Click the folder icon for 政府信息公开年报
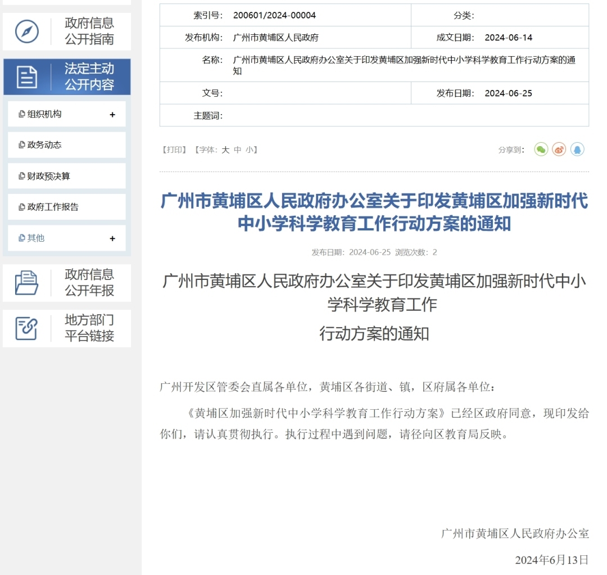Screen dimensions: 607x575 pyautogui.click(x=27, y=283)
